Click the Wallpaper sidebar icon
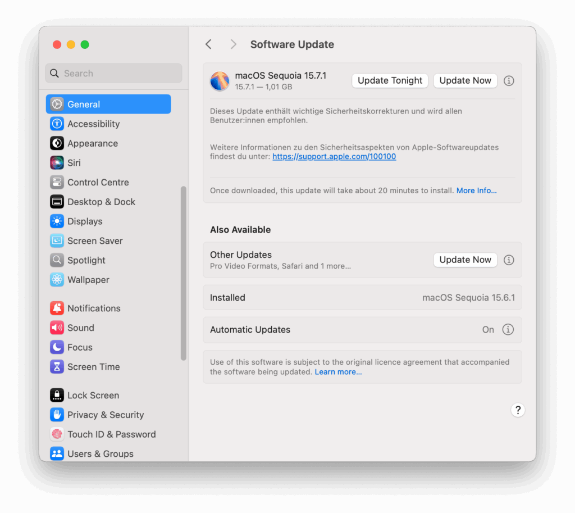 coord(57,279)
